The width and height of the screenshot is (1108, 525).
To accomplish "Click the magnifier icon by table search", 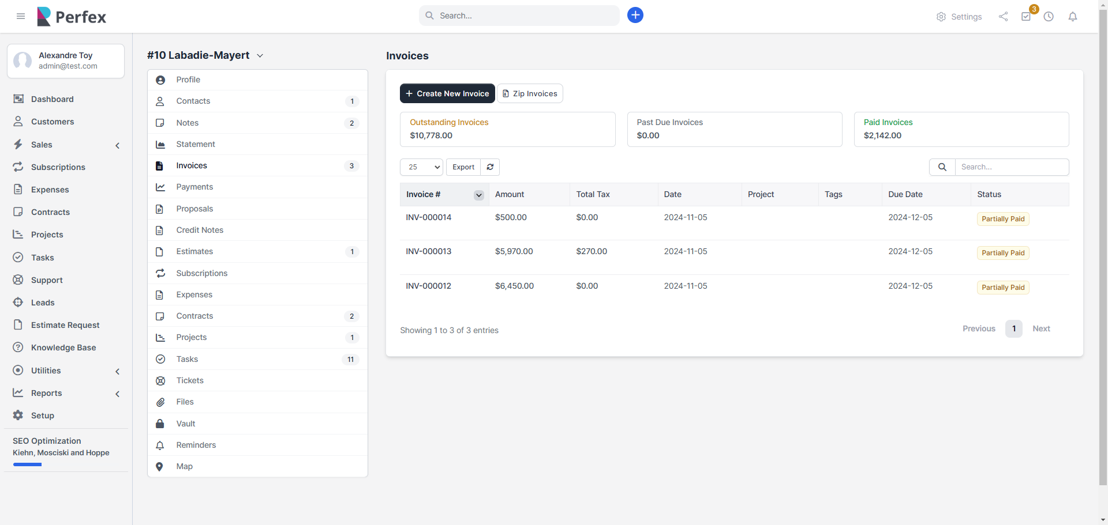I will coord(942,167).
